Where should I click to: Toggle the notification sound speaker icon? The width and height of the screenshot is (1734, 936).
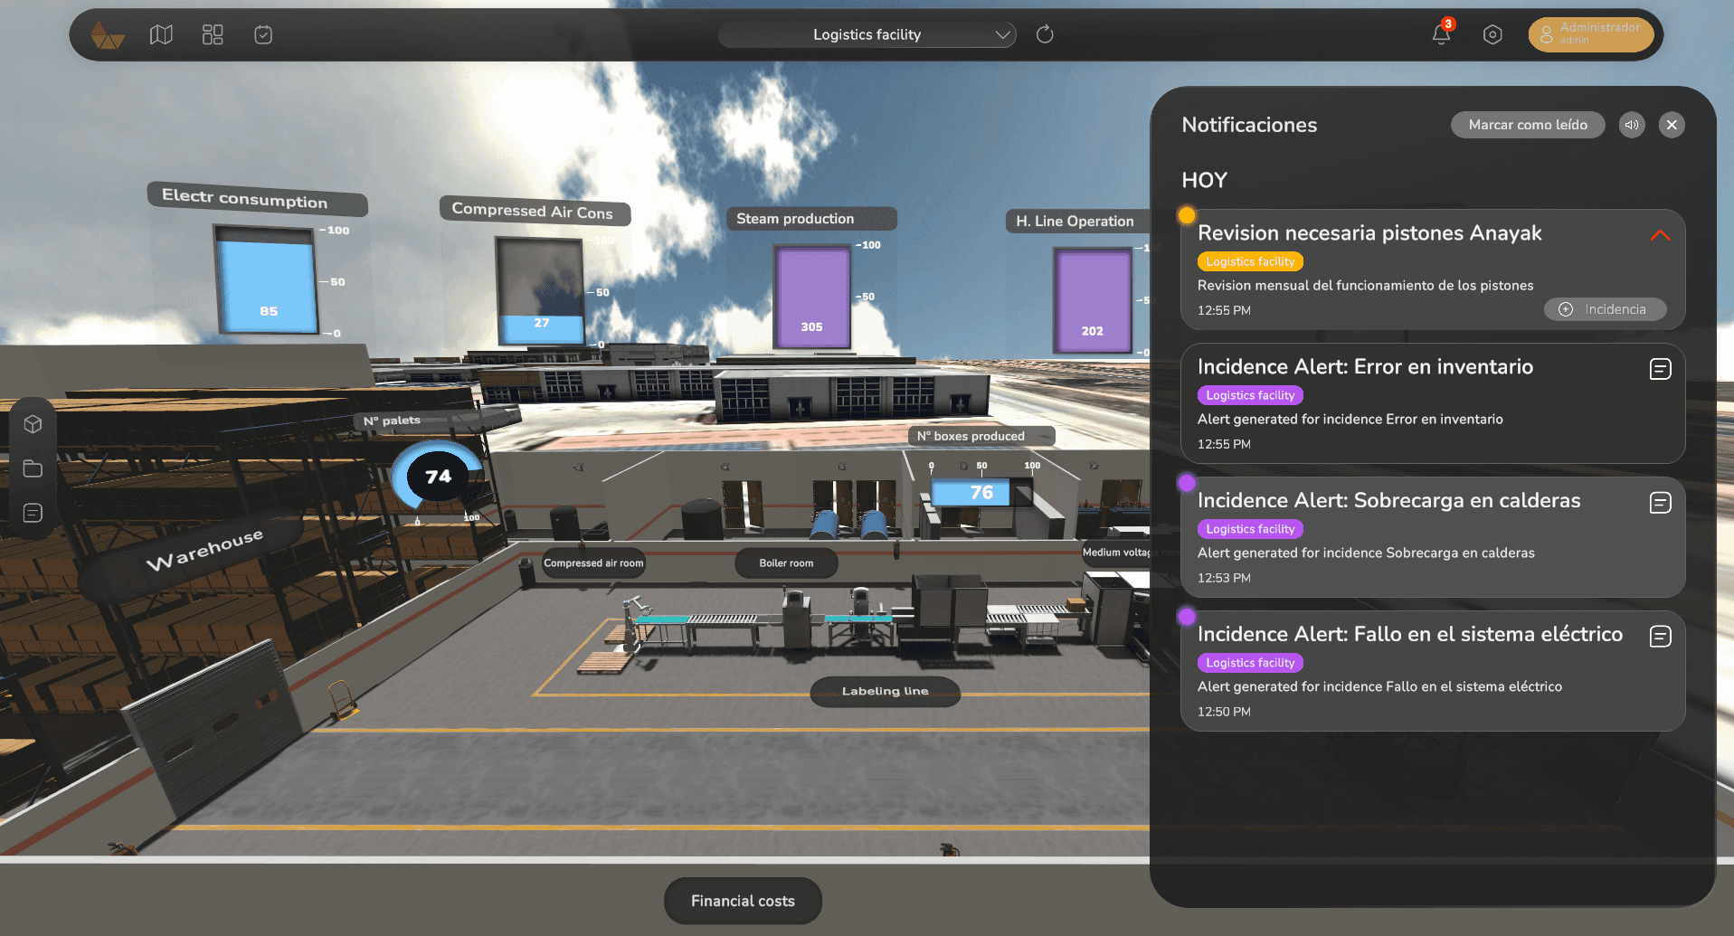pyautogui.click(x=1632, y=125)
